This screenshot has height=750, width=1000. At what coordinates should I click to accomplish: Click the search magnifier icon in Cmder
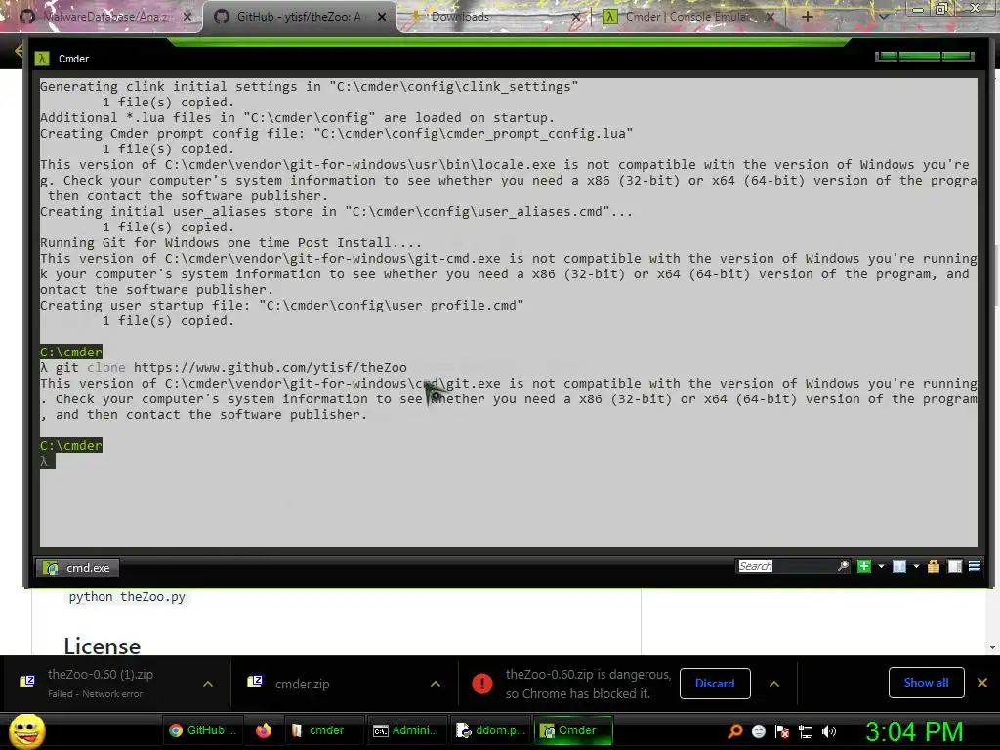click(x=843, y=566)
